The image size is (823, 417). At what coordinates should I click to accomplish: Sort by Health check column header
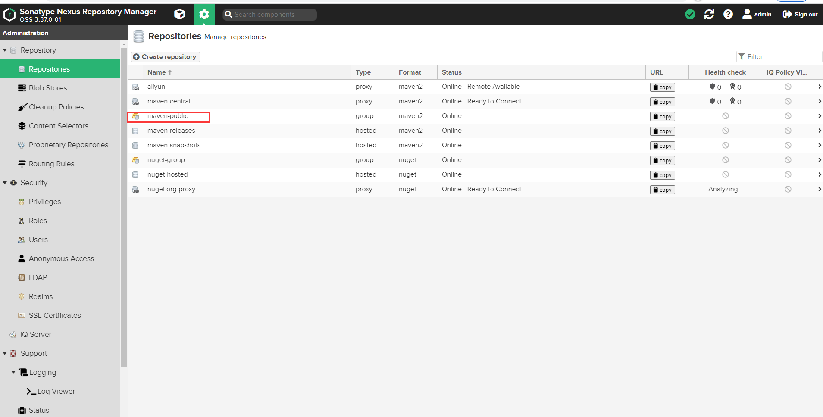(725, 72)
